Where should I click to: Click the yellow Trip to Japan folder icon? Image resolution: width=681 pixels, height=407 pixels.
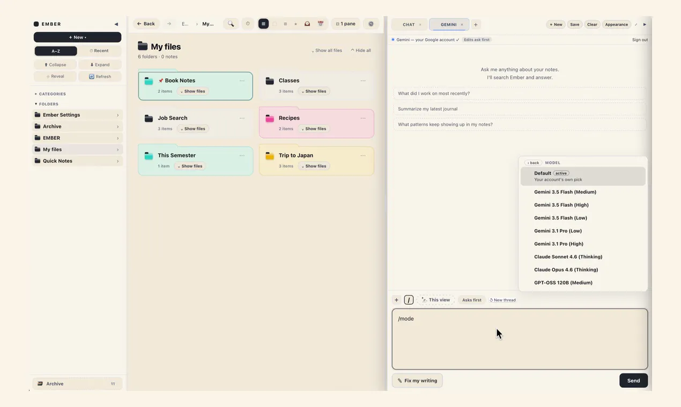point(270,156)
